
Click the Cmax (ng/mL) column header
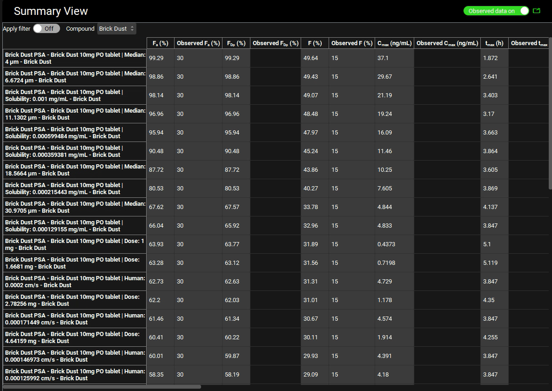click(x=394, y=43)
